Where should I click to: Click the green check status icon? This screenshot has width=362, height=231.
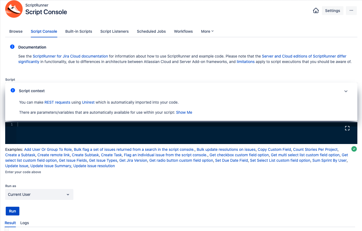coord(354,149)
